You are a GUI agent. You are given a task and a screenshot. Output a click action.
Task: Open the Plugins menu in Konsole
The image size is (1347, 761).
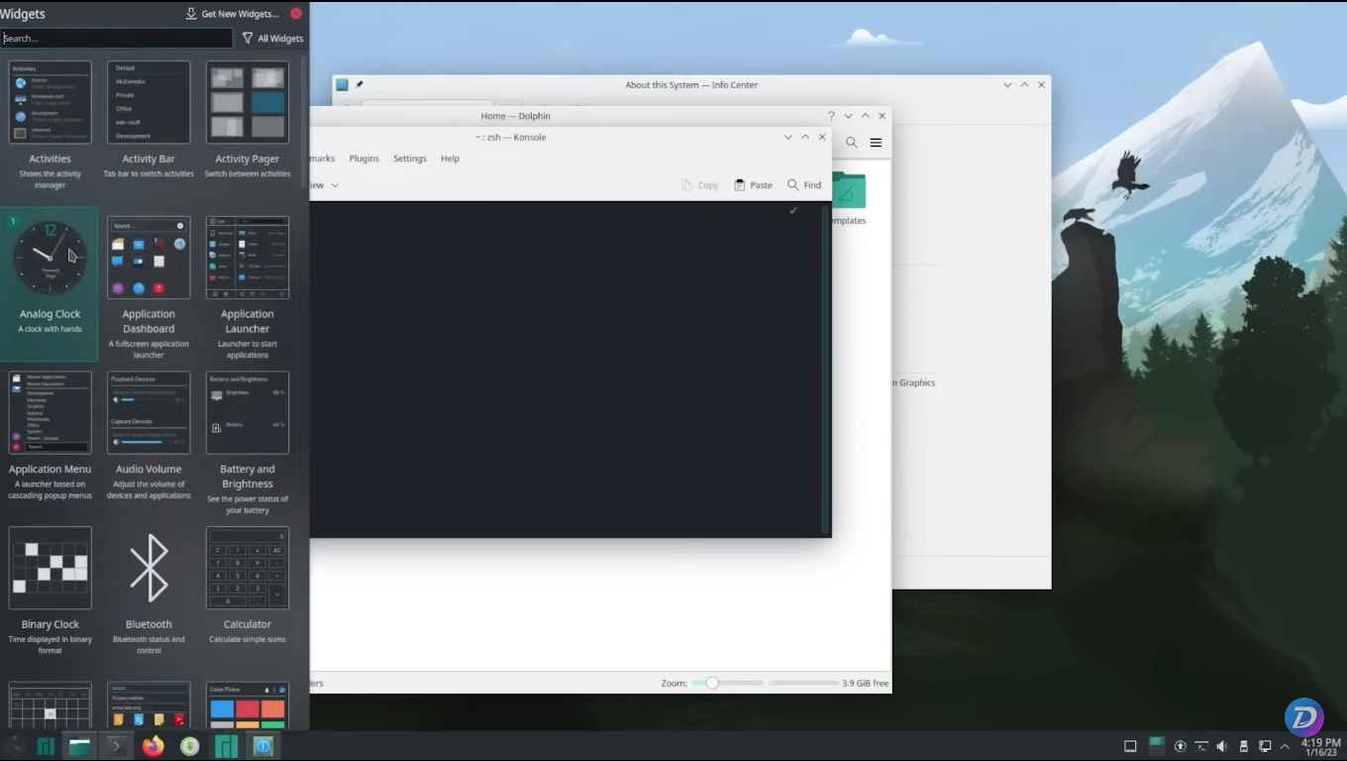pyautogui.click(x=363, y=158)
